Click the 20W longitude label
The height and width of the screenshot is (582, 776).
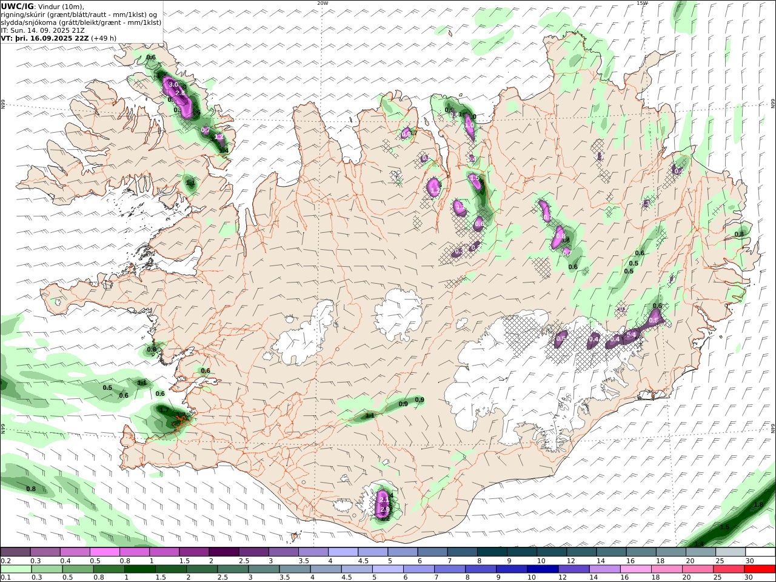click(x=323, y=3)
